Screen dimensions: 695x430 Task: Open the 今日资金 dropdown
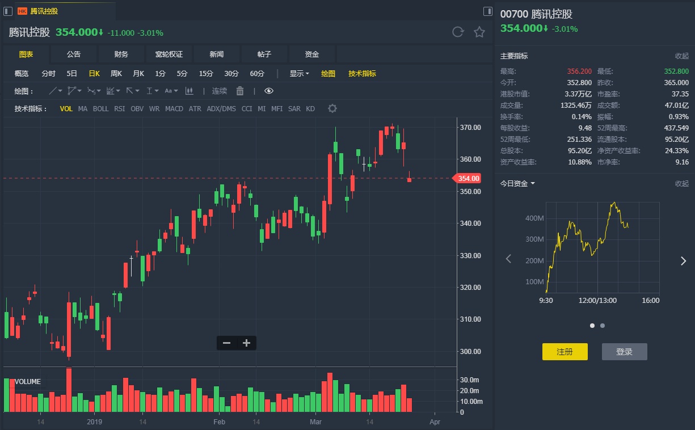coord(517,183)
